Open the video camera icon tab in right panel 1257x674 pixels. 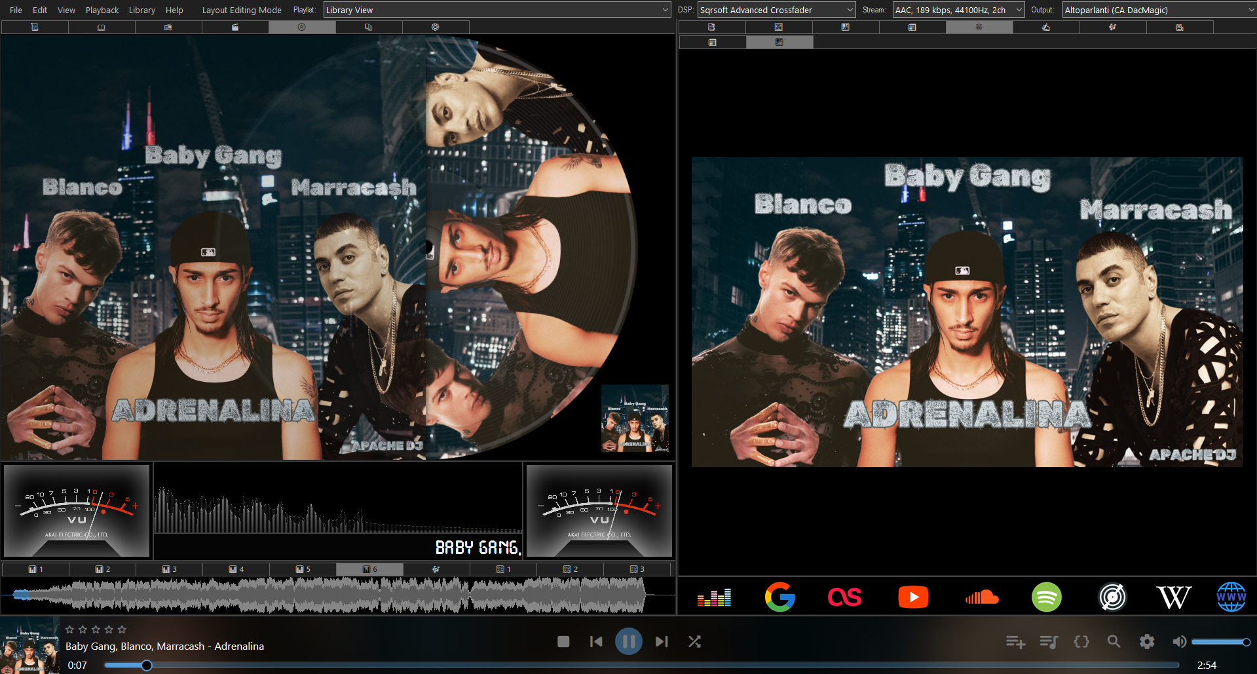[x=1180, y=27]
